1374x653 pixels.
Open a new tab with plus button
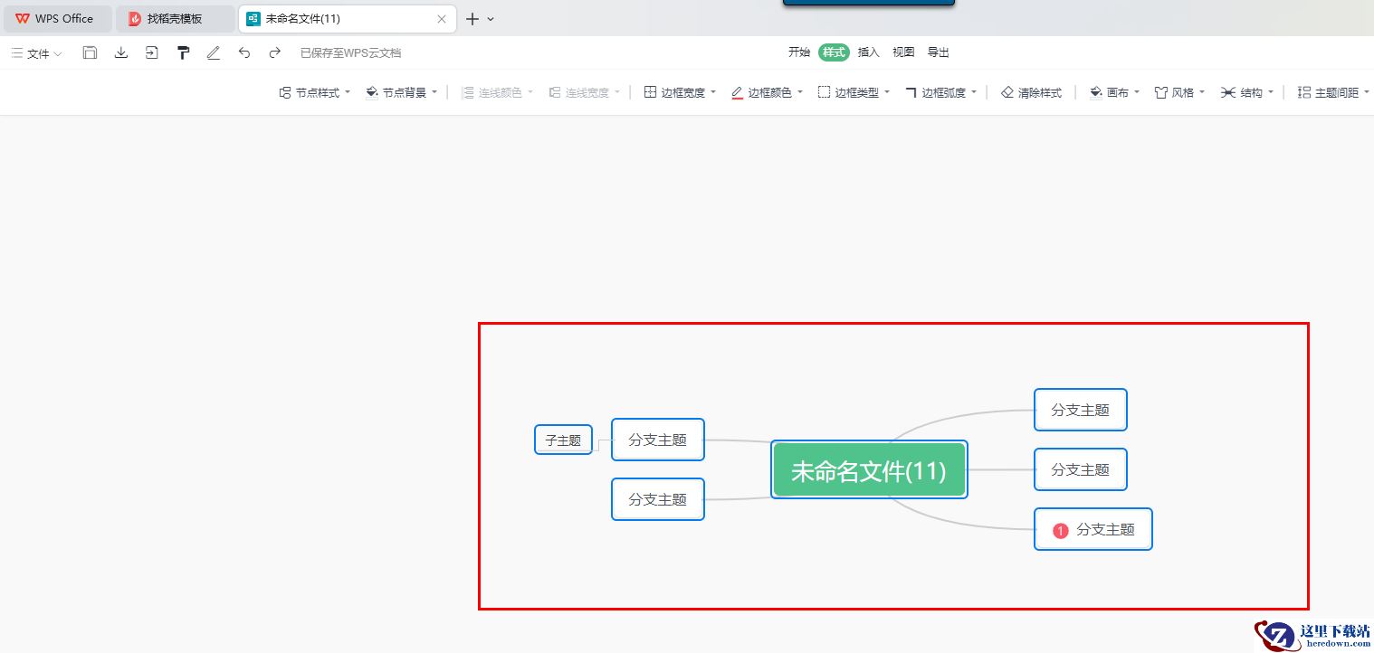[472, 19]
